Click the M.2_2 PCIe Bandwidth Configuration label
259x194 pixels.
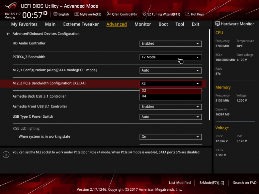49,83
